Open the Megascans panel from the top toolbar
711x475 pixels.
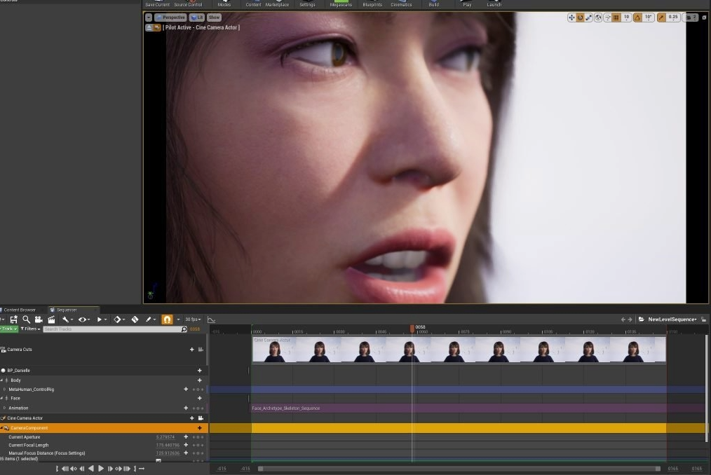tap(340, 4)
